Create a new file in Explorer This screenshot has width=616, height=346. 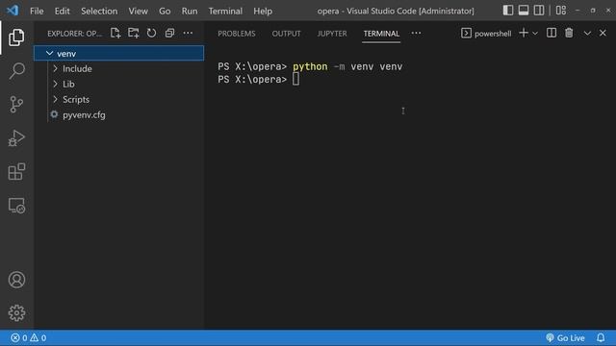[x=115, y=33]
